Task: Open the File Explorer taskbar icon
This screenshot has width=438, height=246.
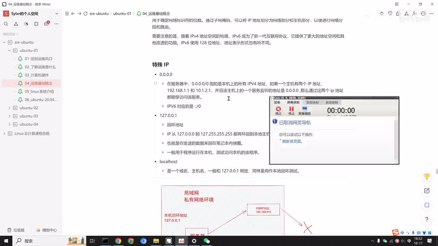Action: tap(156, 241)
